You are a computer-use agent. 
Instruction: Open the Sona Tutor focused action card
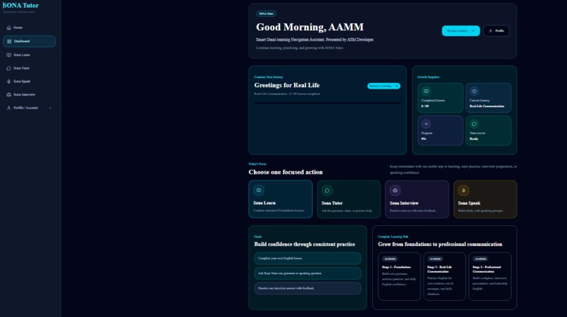click(349, 199)
